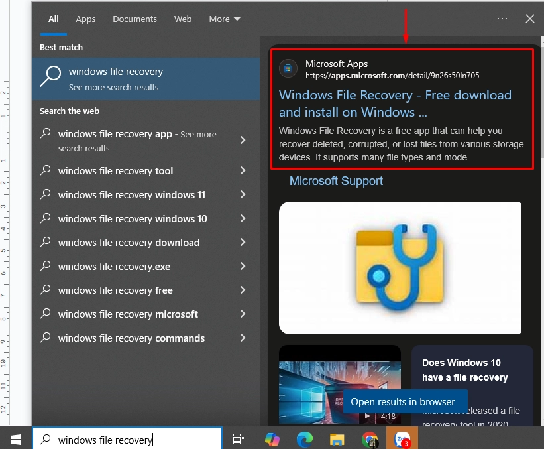Screen dimensions: 544x449
Task: Open Microsoft Edge from the taskbar
Action: 305,440
